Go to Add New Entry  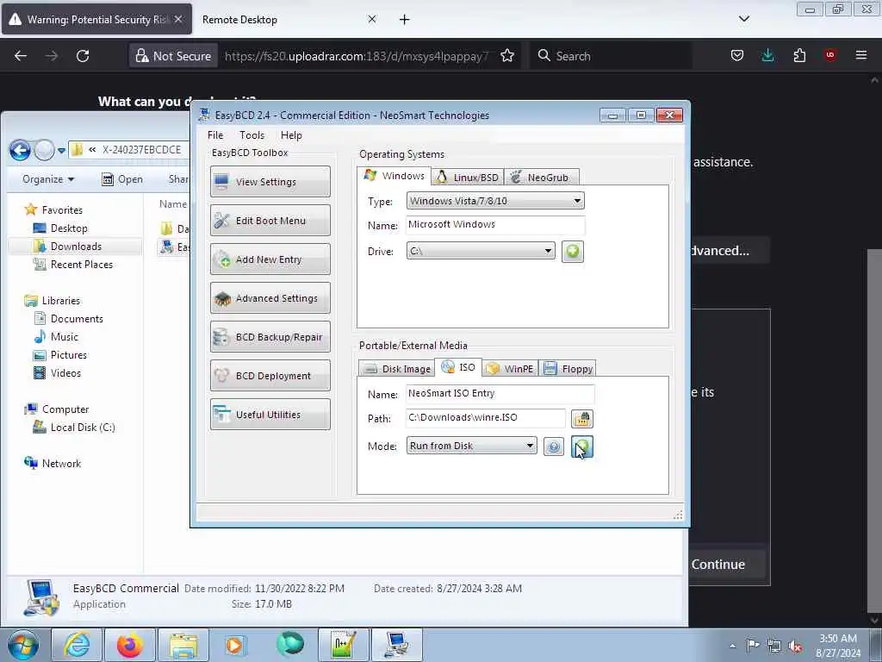pos(270,259)
